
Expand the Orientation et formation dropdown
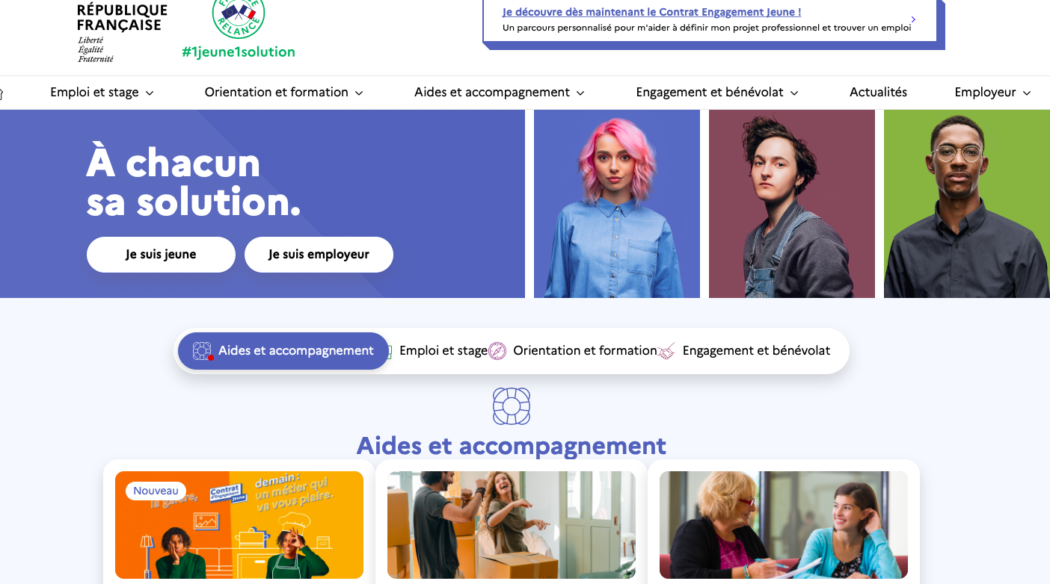tap(283, 93)
